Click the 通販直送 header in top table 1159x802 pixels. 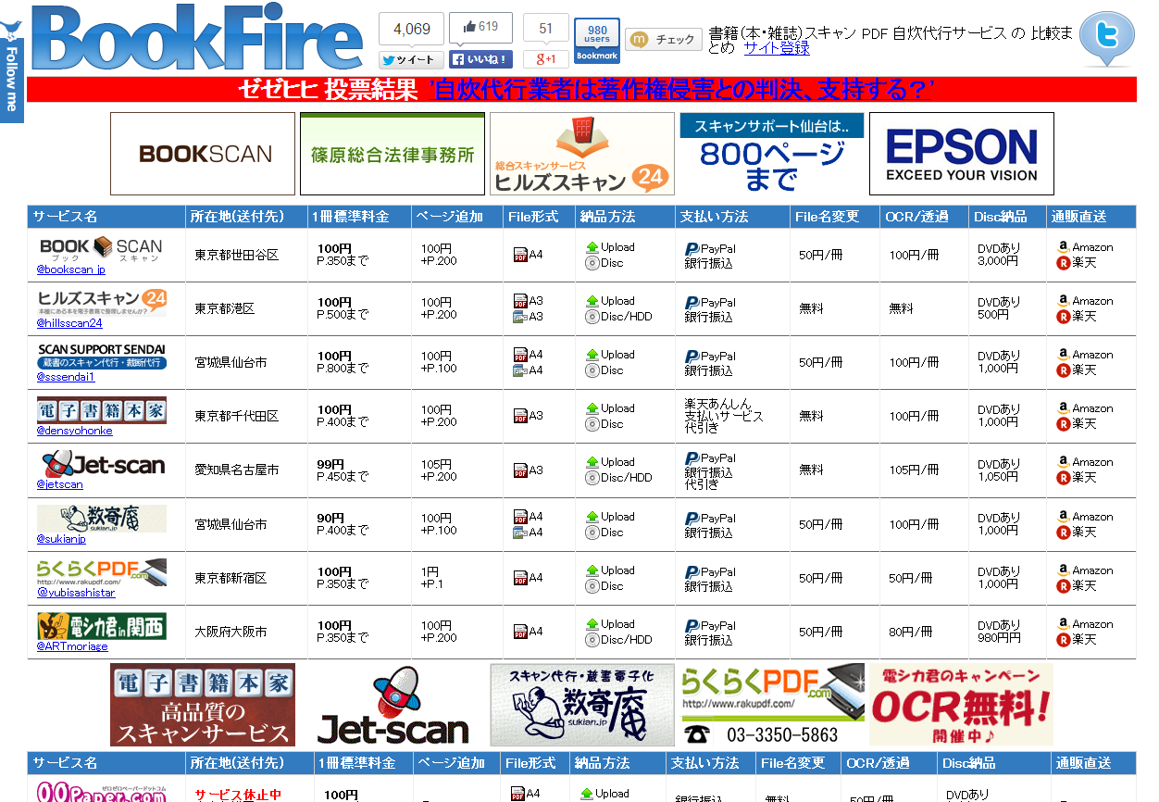click(1091, 217)
